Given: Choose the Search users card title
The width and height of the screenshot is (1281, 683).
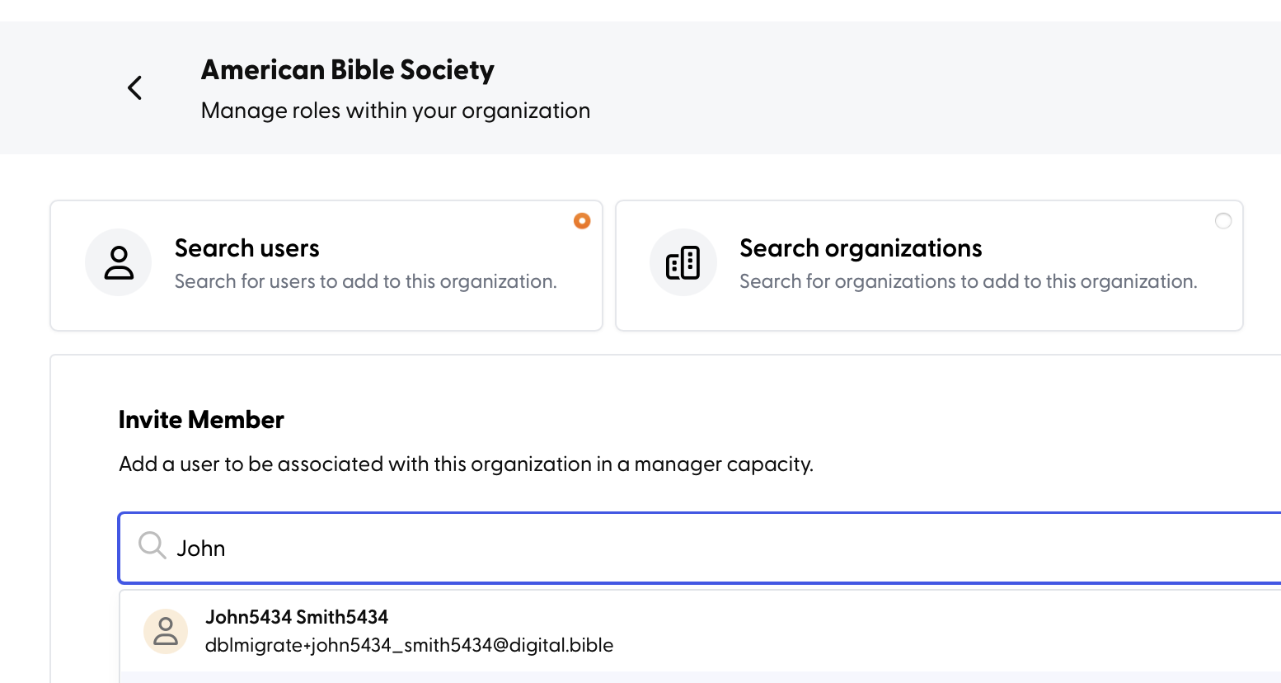Looking at the screenshot, I should (247, 248).
